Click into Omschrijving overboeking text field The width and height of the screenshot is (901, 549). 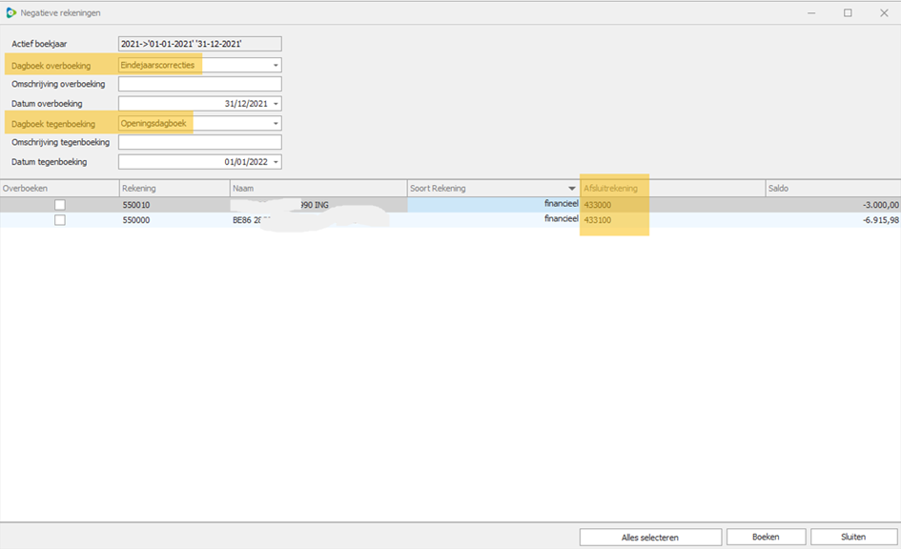tap(199, 85)
